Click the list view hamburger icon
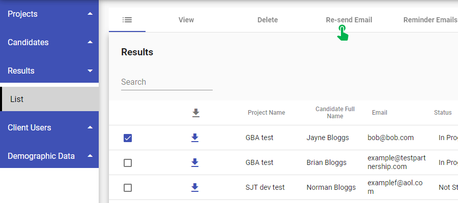Image resolution: width=458 pixels, height=203 pixels. pyautogui.click(x=127, y=20)
